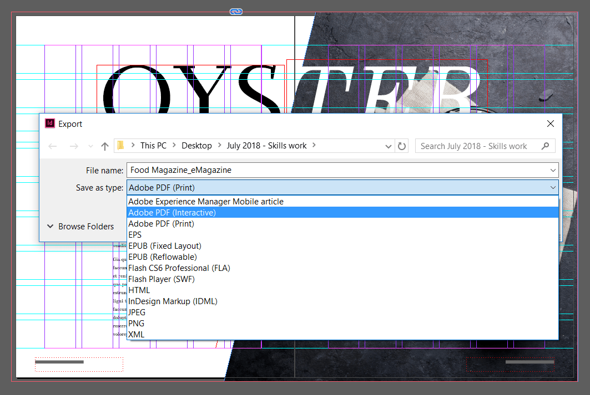Open the File name history dropdown arrow

(553, 170)
